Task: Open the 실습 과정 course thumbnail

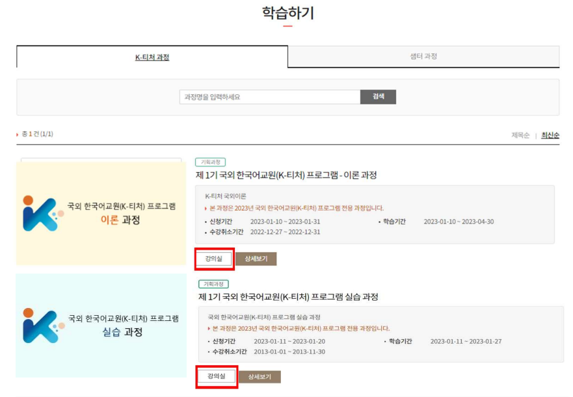Action: (101, 326)
